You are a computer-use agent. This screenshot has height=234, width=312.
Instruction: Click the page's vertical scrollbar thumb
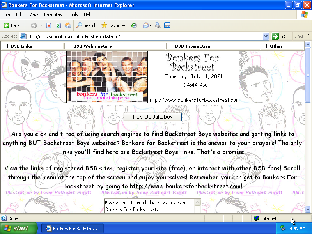pos(308,75)
